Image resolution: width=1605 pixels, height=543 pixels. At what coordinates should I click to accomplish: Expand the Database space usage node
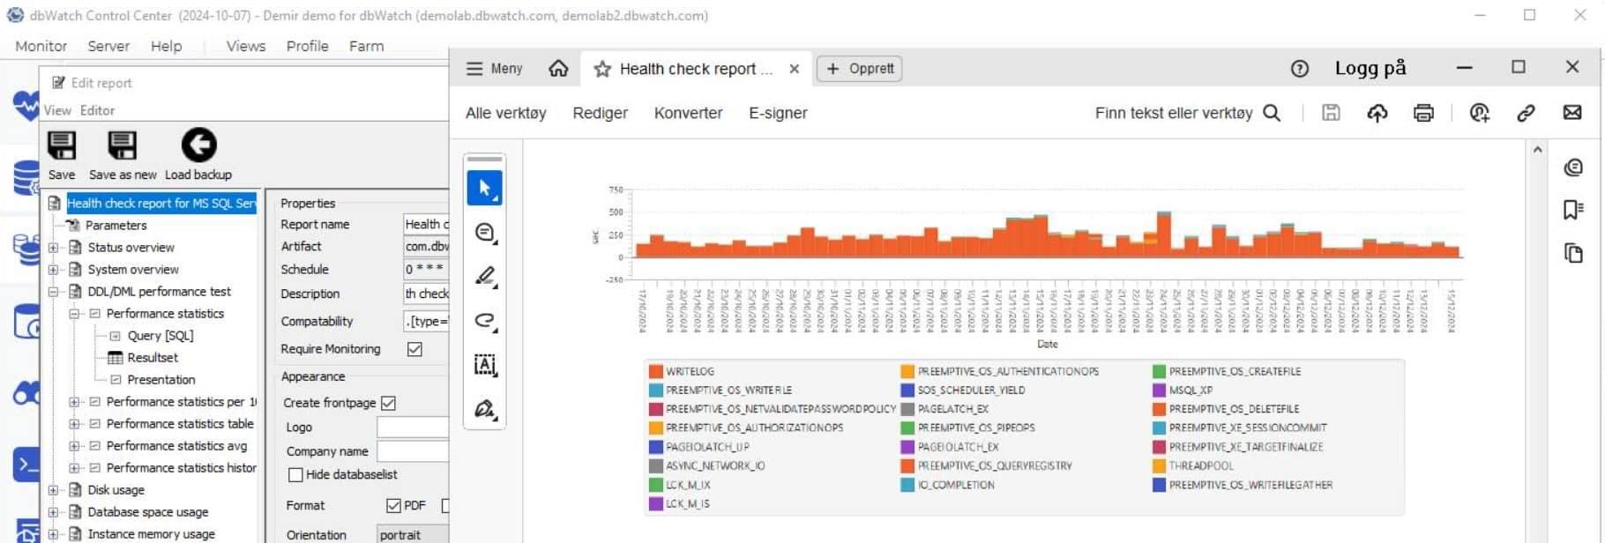54,512
